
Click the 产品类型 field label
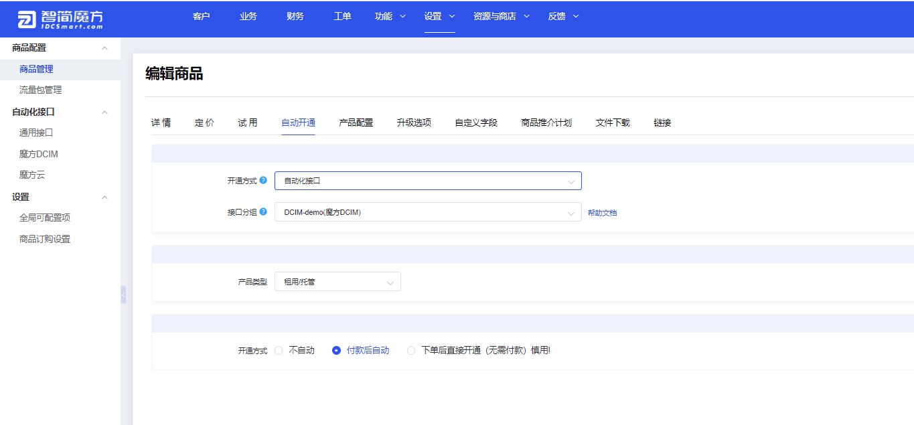[252, 282]
